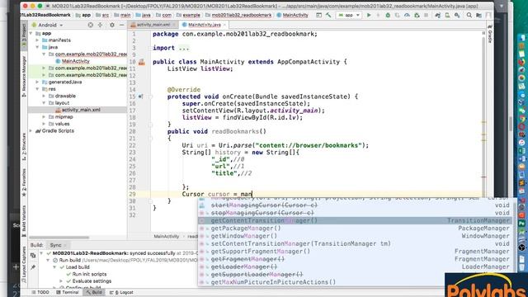Click the MainActivity breadcrumb in toolbar path
The image size is (528, 297).
[292, 15]
